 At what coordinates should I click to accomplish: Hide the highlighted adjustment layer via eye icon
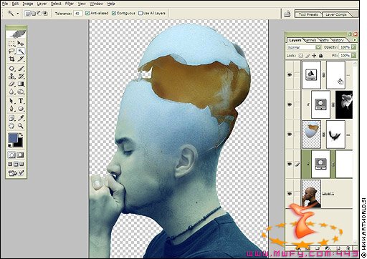(290, 164)
